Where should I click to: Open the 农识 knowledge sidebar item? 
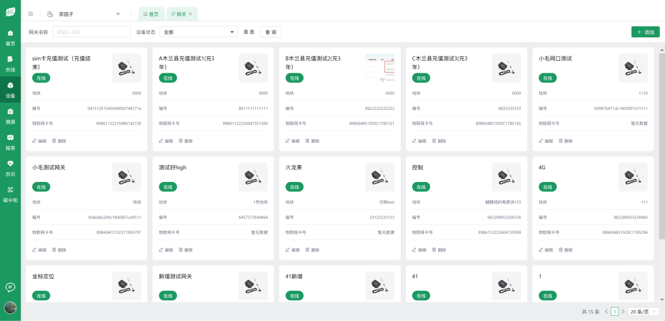click(10, 168)
